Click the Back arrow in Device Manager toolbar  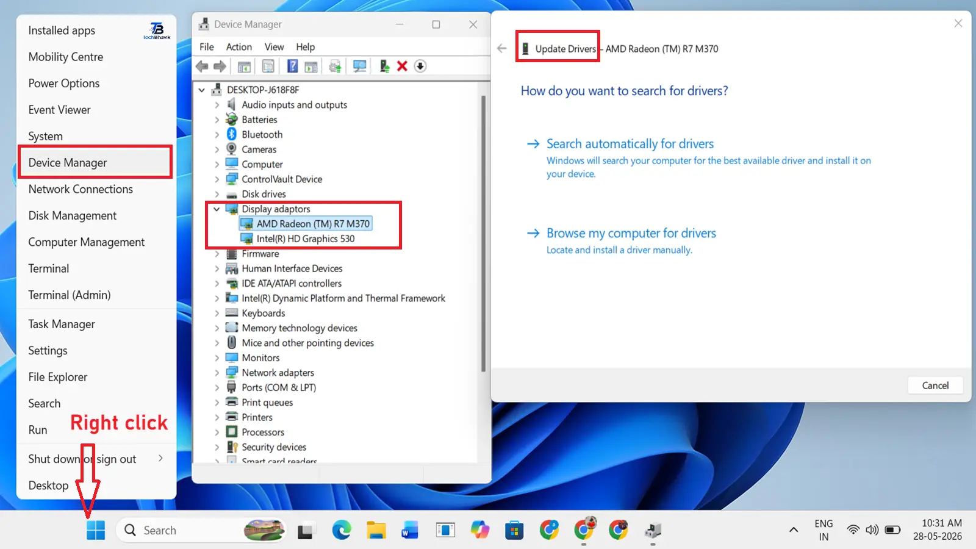pos(202,66)
